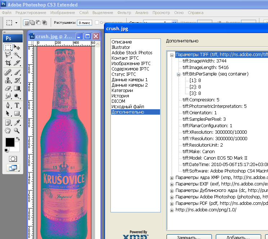The image size is (268, 239).
Task: Set New selection mode
Action: coord(26,23)
